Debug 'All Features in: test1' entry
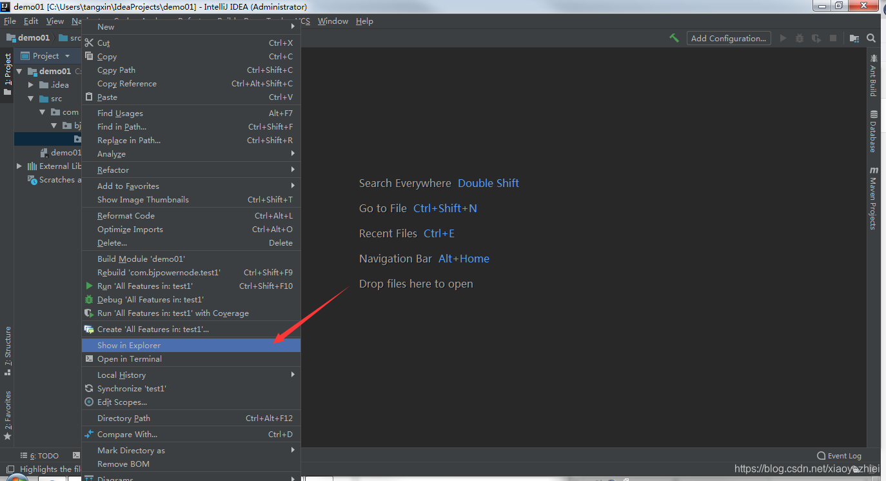Viewport: 886px width, 481px height. click(191, 300)
